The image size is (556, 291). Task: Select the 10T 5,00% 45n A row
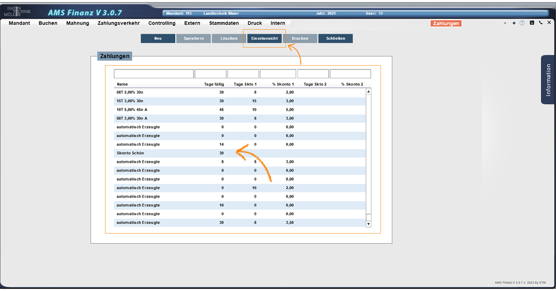pyautogui.click(x=177, y=110)
